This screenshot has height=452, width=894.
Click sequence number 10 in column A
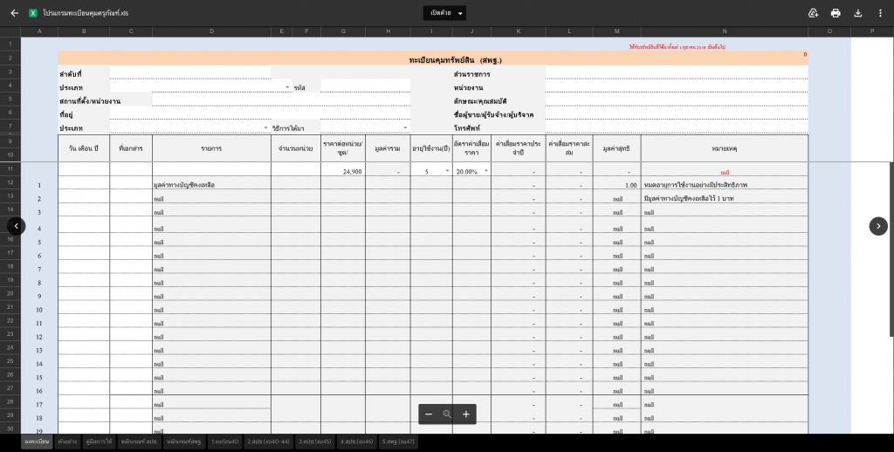[39, 310]
